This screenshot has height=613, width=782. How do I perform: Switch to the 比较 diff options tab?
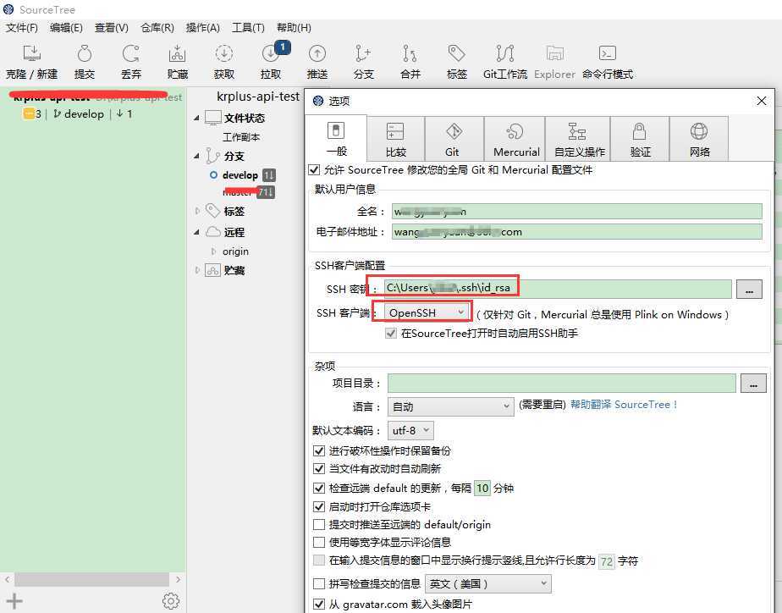pos(395,139)
